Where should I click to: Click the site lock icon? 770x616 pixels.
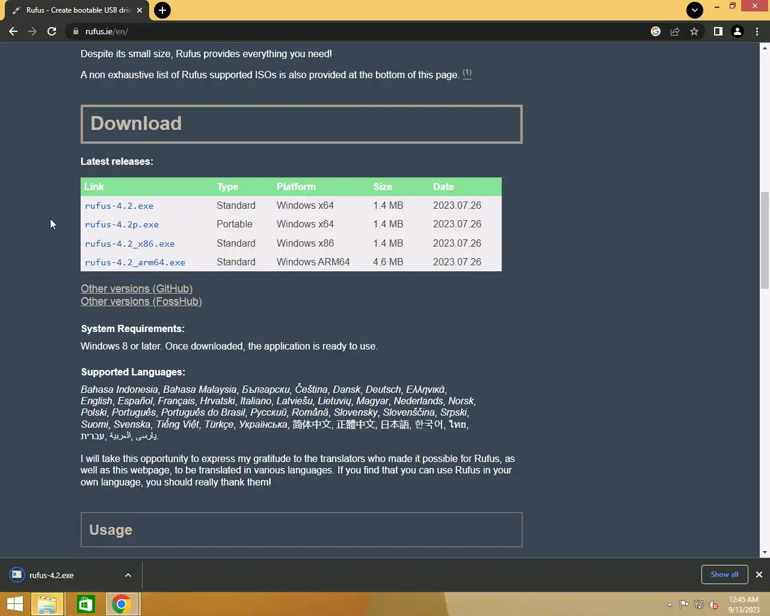[75, 31]
